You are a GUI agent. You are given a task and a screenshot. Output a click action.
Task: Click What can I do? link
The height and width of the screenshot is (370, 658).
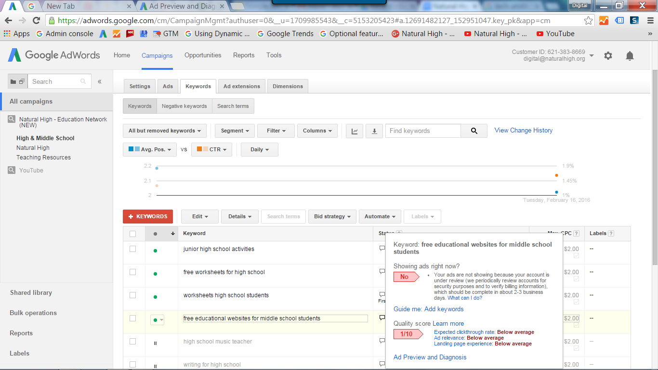tap(465, 298)
